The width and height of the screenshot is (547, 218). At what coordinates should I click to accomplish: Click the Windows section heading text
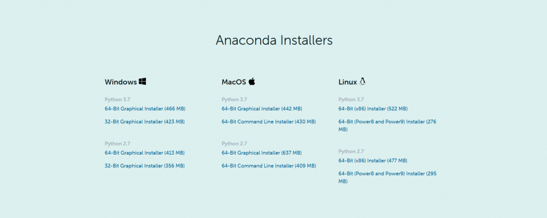[121, 82]
